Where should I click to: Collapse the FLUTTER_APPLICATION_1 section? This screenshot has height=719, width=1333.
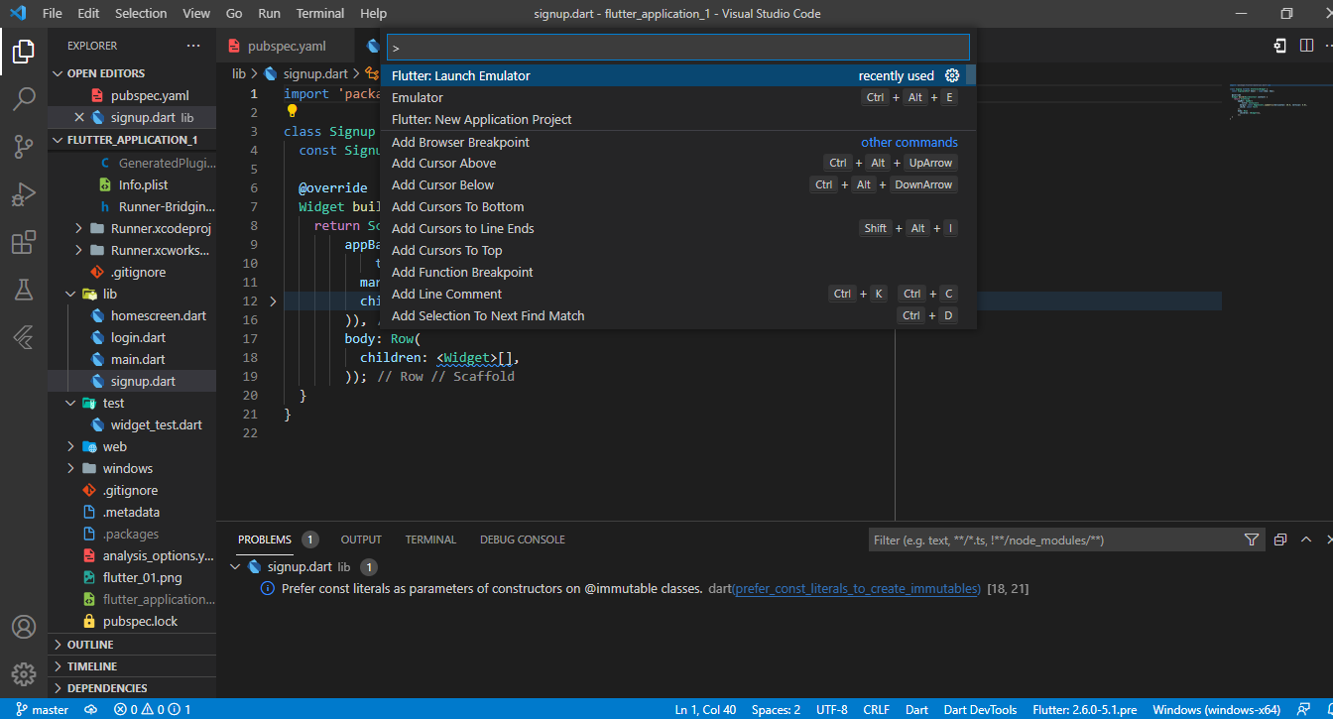point(132,140)
